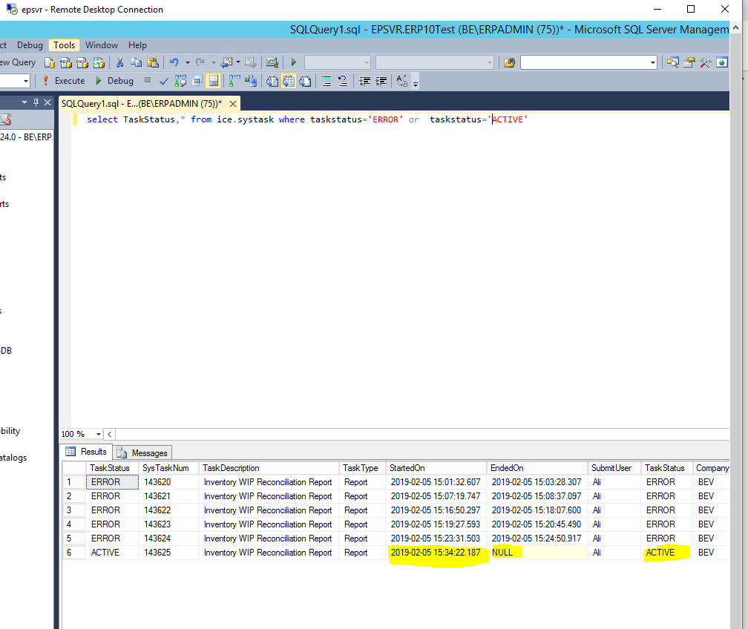748x629 pixels.
Task: Close the SQLQuery1.sql tab
Action: click(233, 104)
